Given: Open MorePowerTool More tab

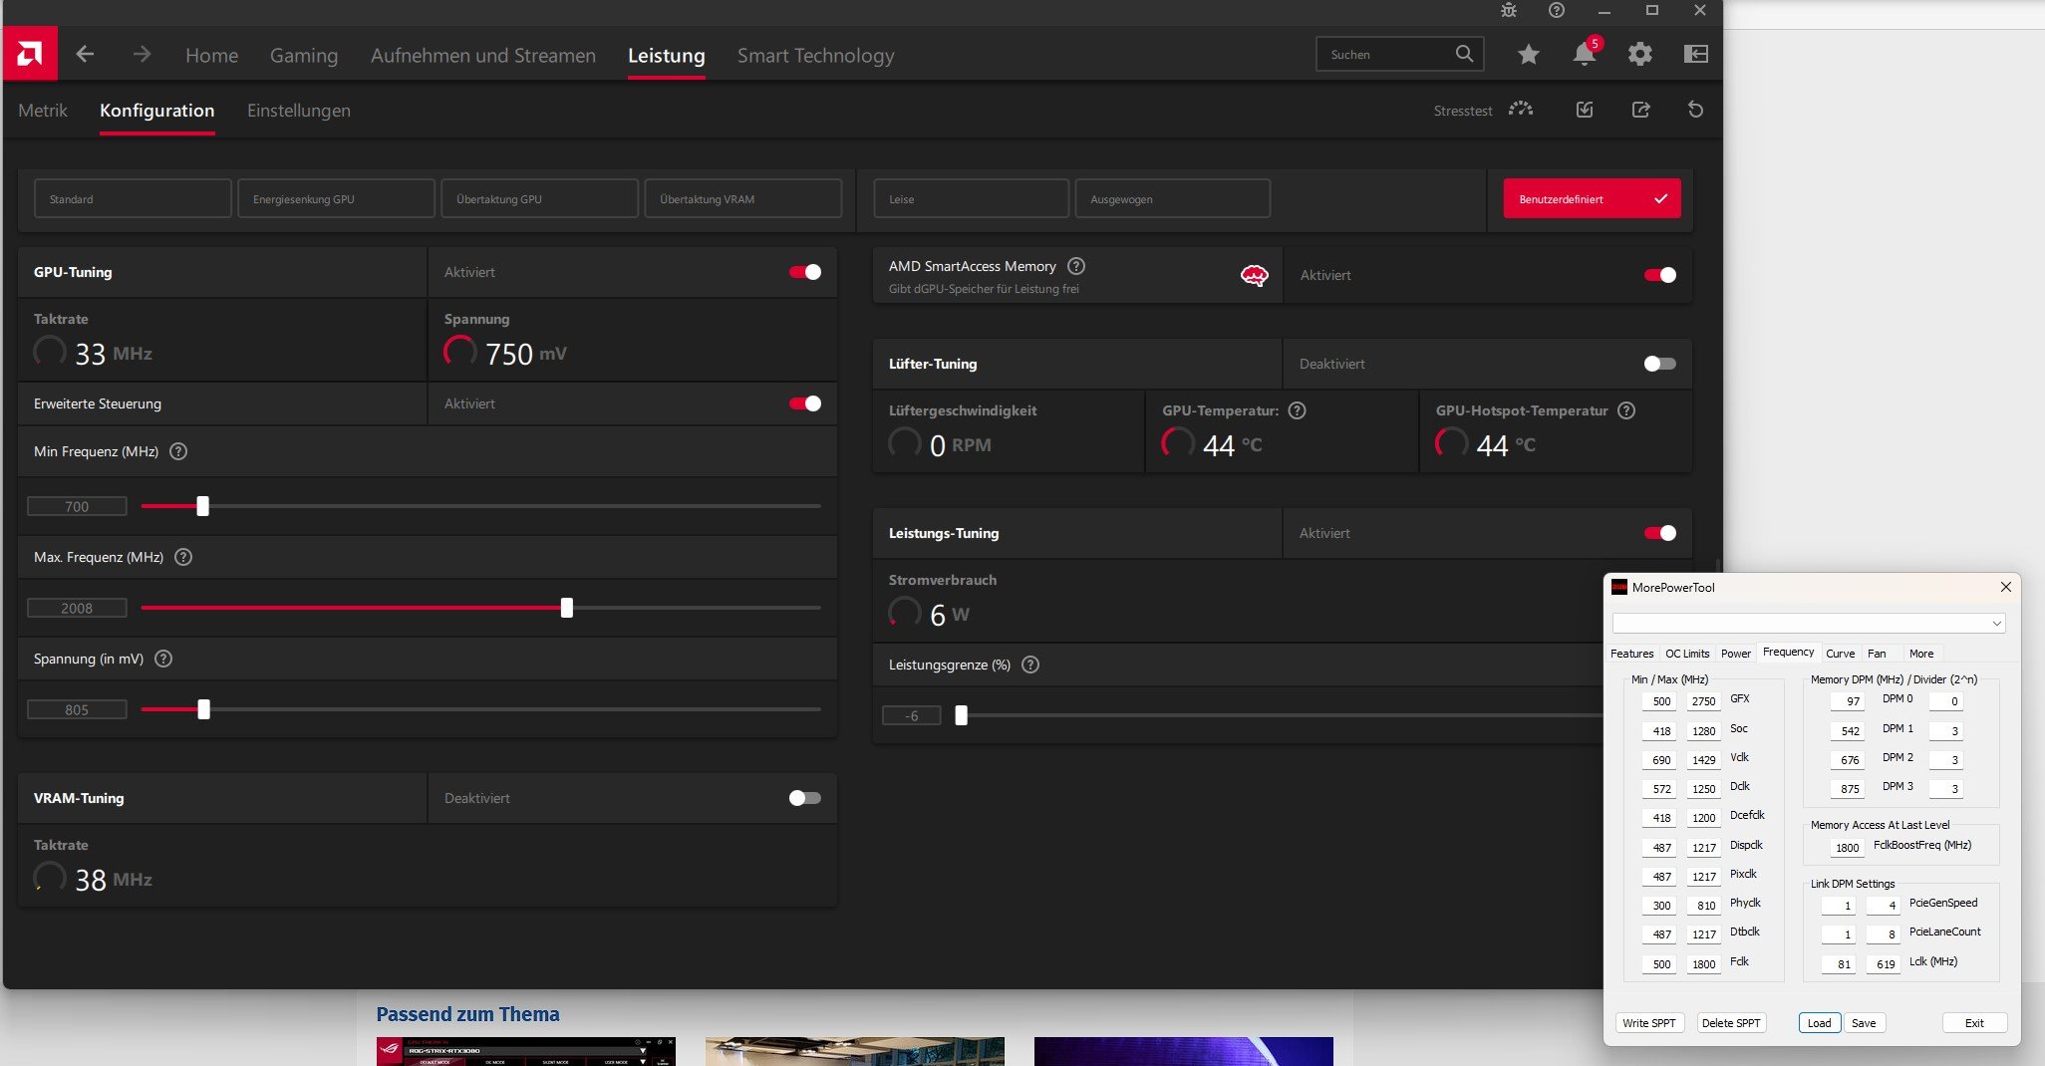Looking at the screenshot, I should coord(1921,654).
